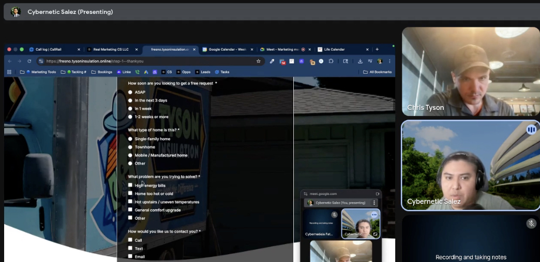Click the calendar extension with red badge

(282, 61)
